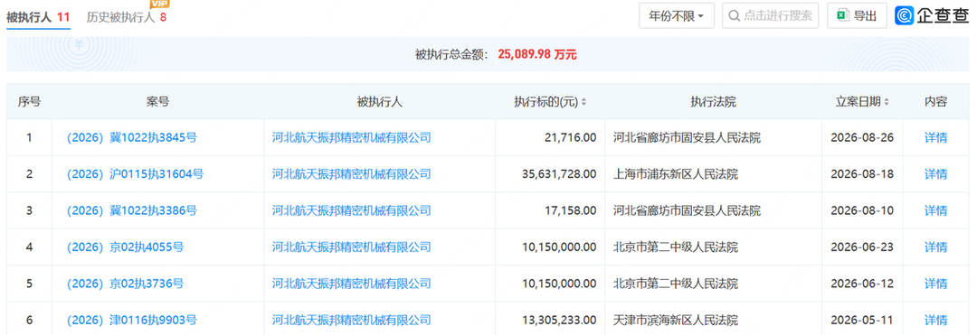Open 详情 for row 1
The image size is (977, 335).
935,137
